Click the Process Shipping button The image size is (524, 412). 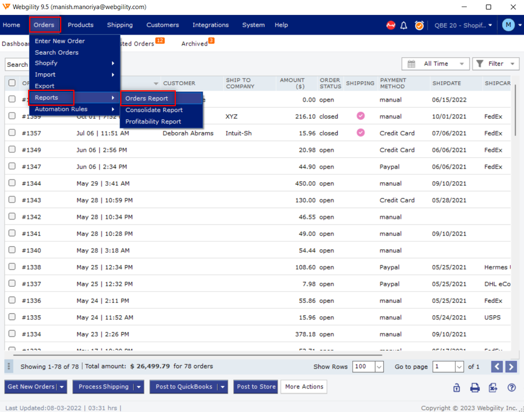[x=104, y=387]
